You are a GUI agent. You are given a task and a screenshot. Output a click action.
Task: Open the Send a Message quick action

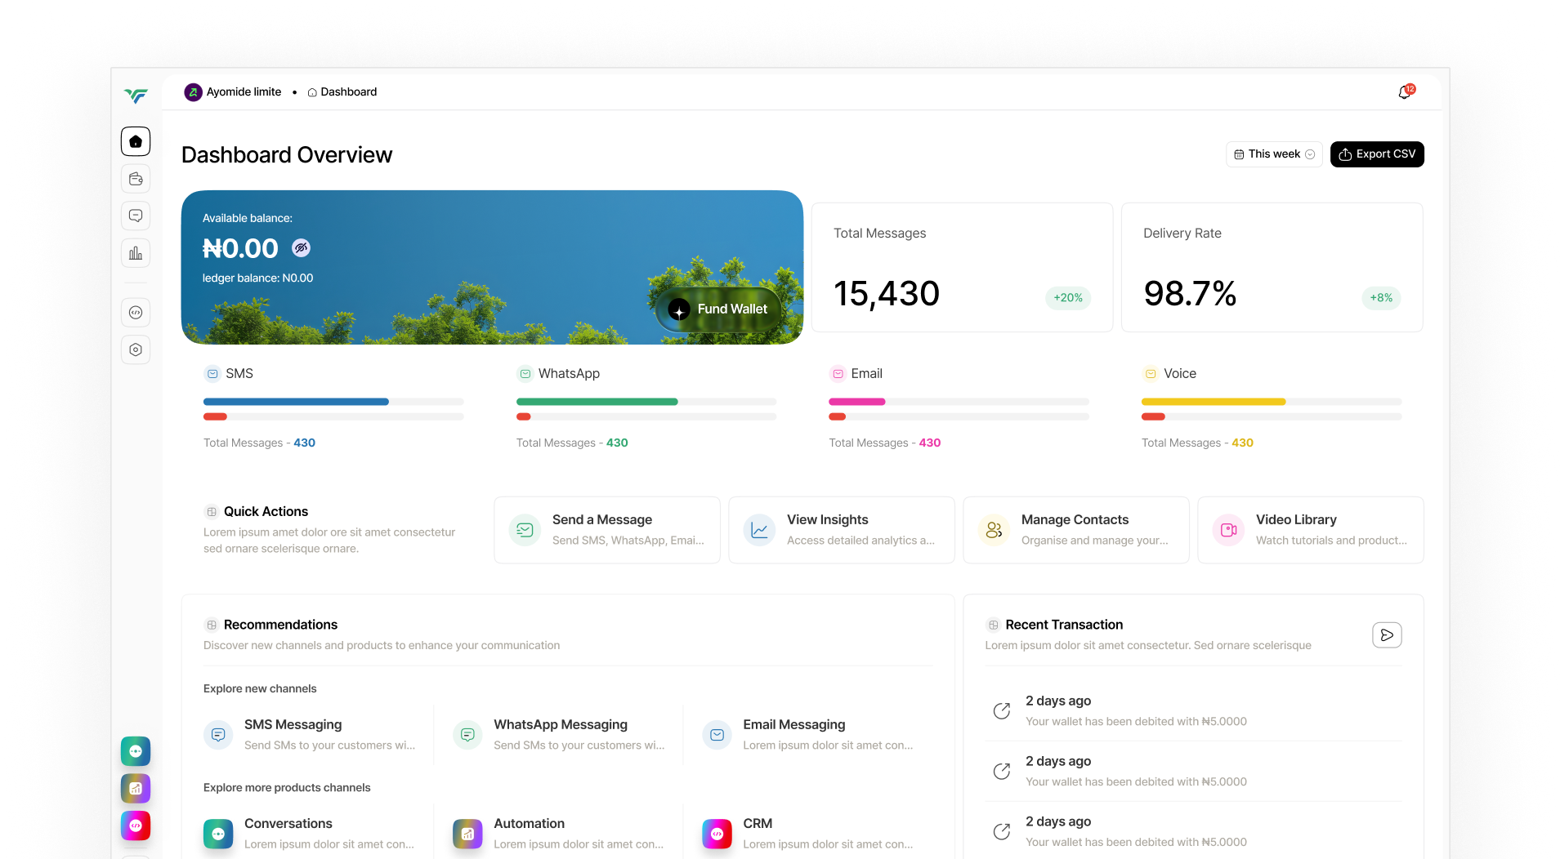[607, 530]
